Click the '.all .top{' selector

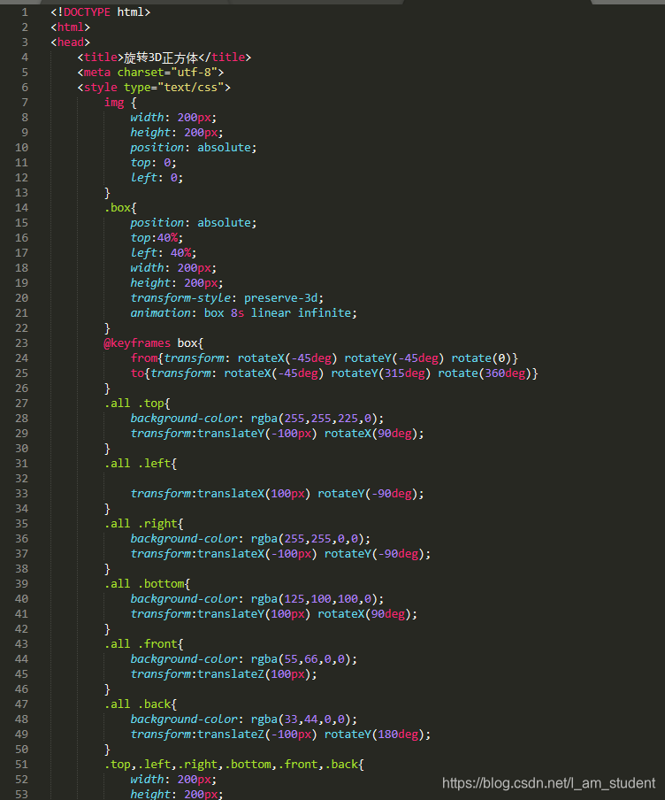point(137,403)
